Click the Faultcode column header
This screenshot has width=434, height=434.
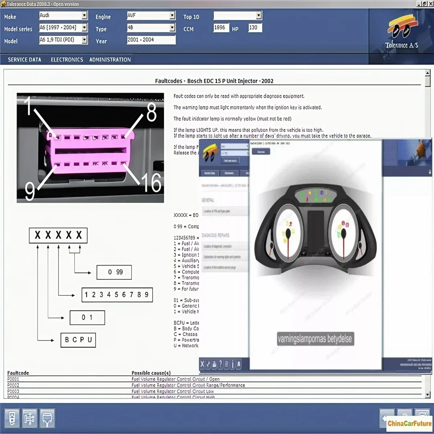point(18,373)
